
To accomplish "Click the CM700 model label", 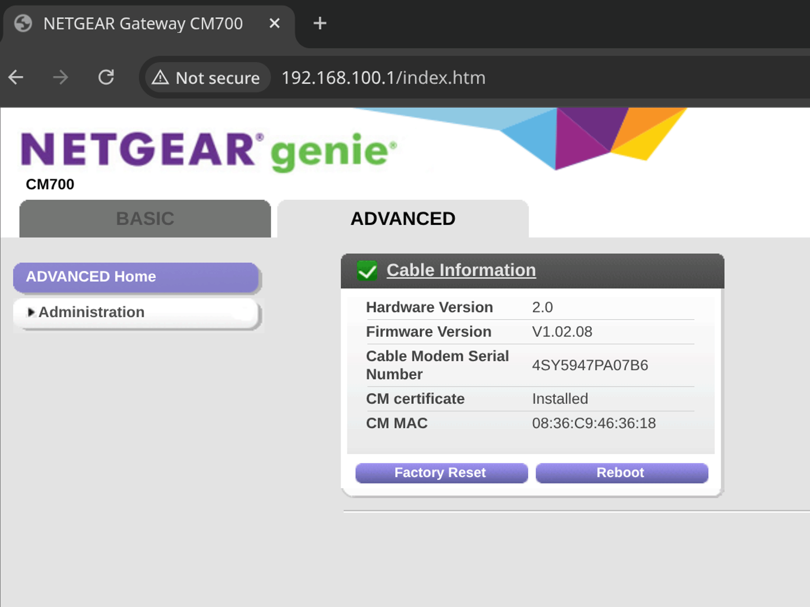I will 50,185.
